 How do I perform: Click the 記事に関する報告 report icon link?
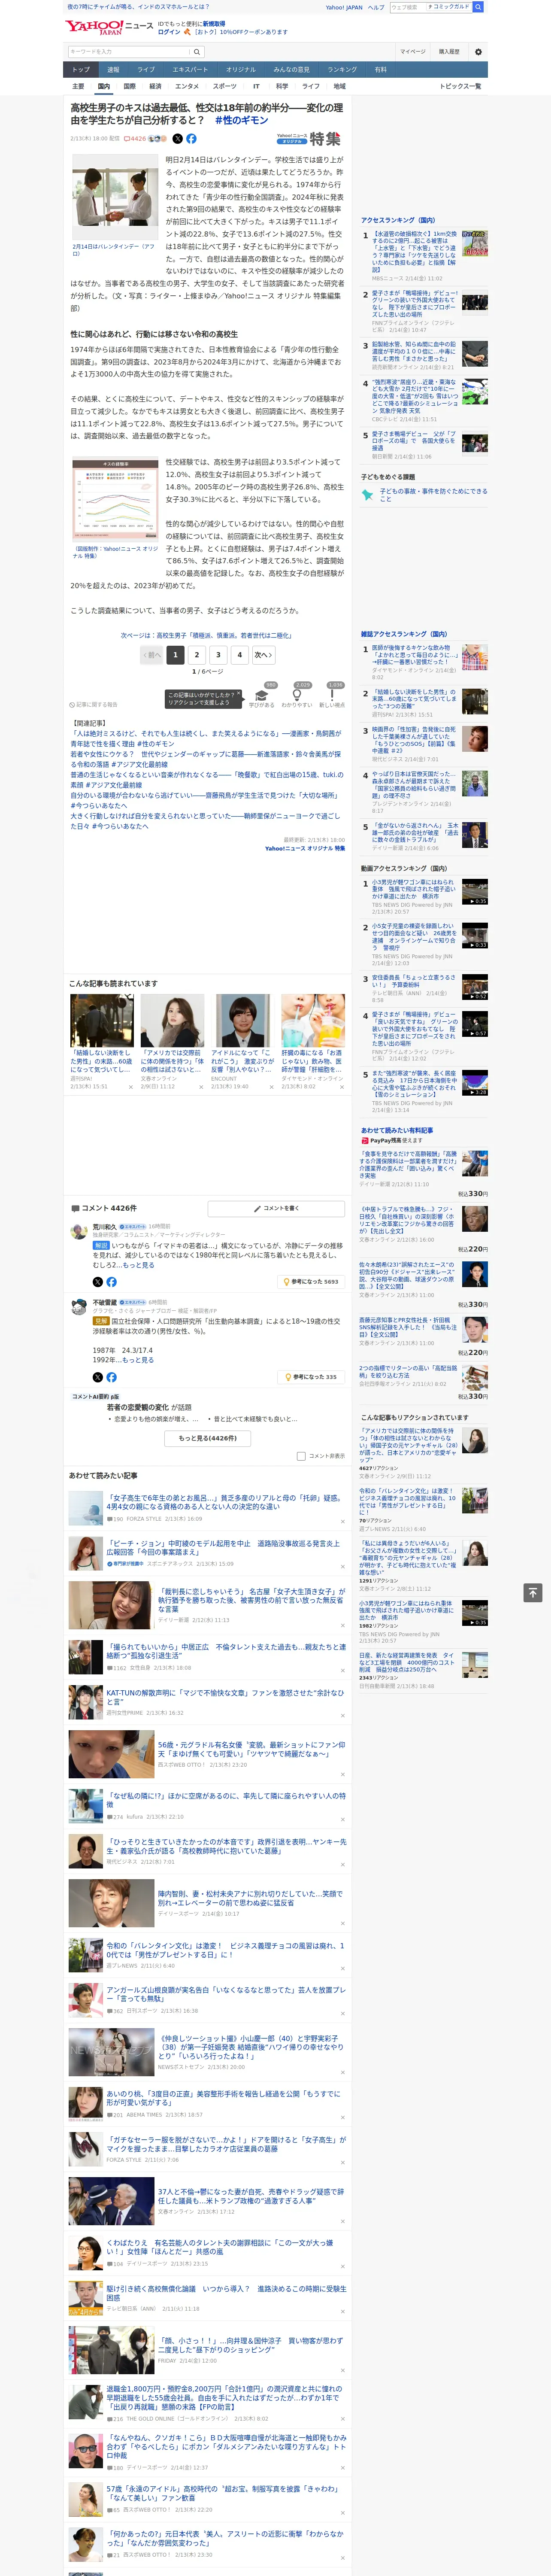[x=93, y=704]
